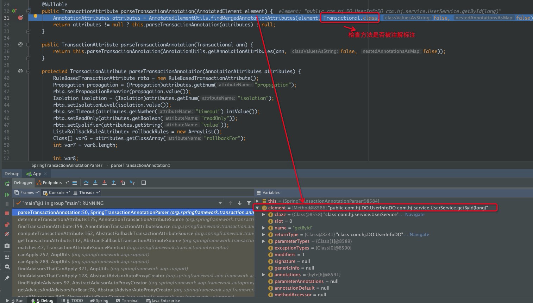This screenshot has height=303, width=533.
Task: Select the findEligibleAdvisors:97 stack frame
Action: 133,283
